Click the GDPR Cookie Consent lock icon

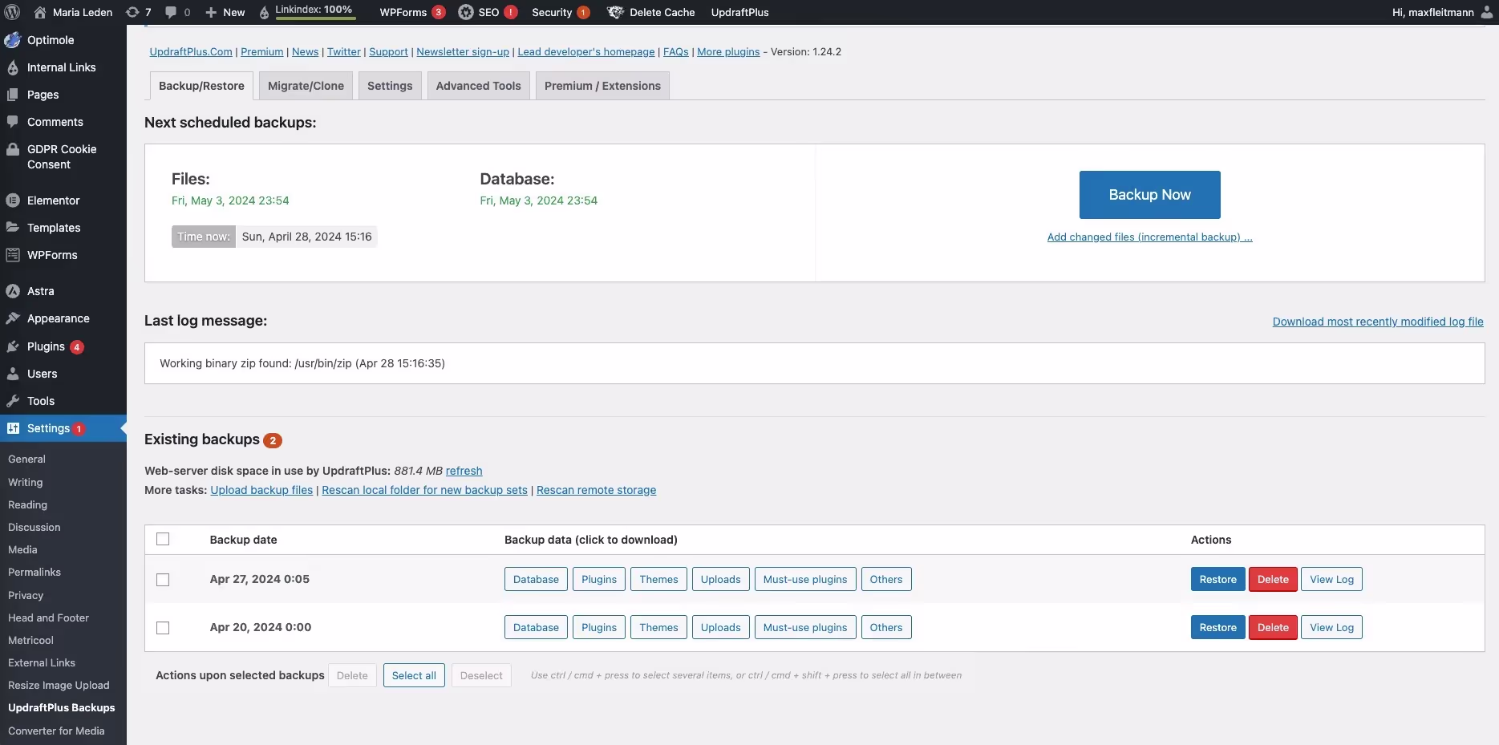coord(13,149)
